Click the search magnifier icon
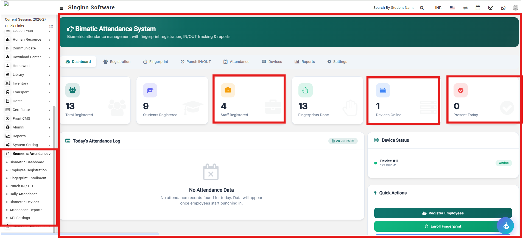The image size is (523, 238). tap(422, 8)
